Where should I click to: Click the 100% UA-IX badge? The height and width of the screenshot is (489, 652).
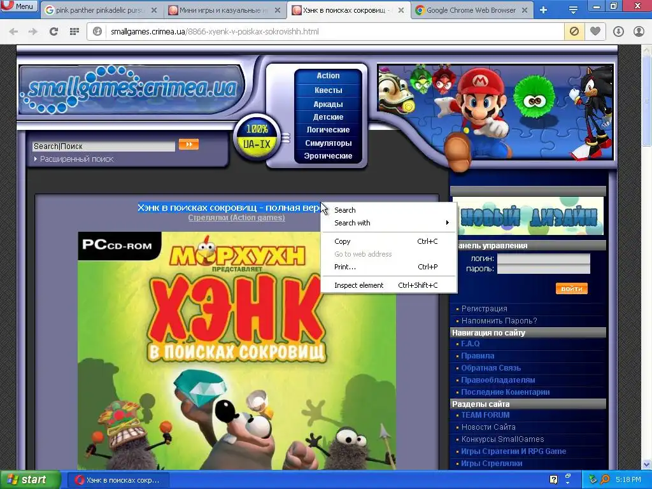(257, 138)
